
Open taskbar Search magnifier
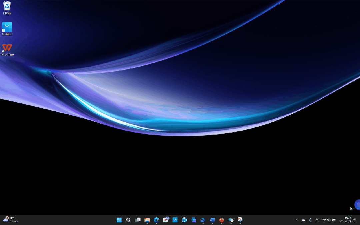click(x=128, y=220)
